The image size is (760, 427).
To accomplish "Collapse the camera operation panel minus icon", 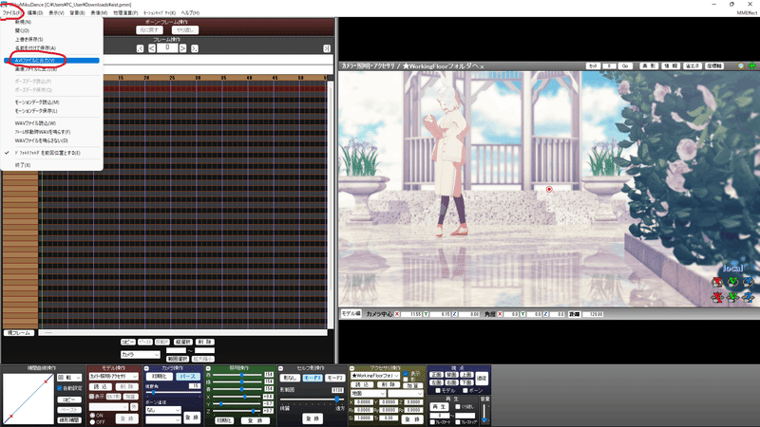I will 146,368.
